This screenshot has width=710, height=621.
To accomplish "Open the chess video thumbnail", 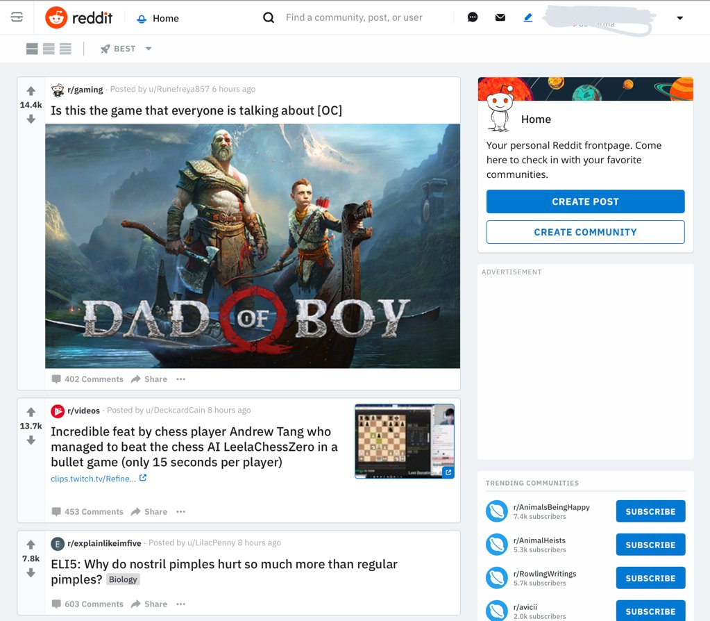I will [x=405, y=441].
